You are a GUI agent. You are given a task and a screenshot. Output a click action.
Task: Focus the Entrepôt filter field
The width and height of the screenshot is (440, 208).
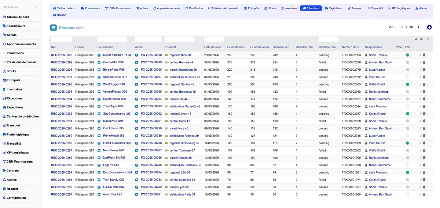coord(180,39)
